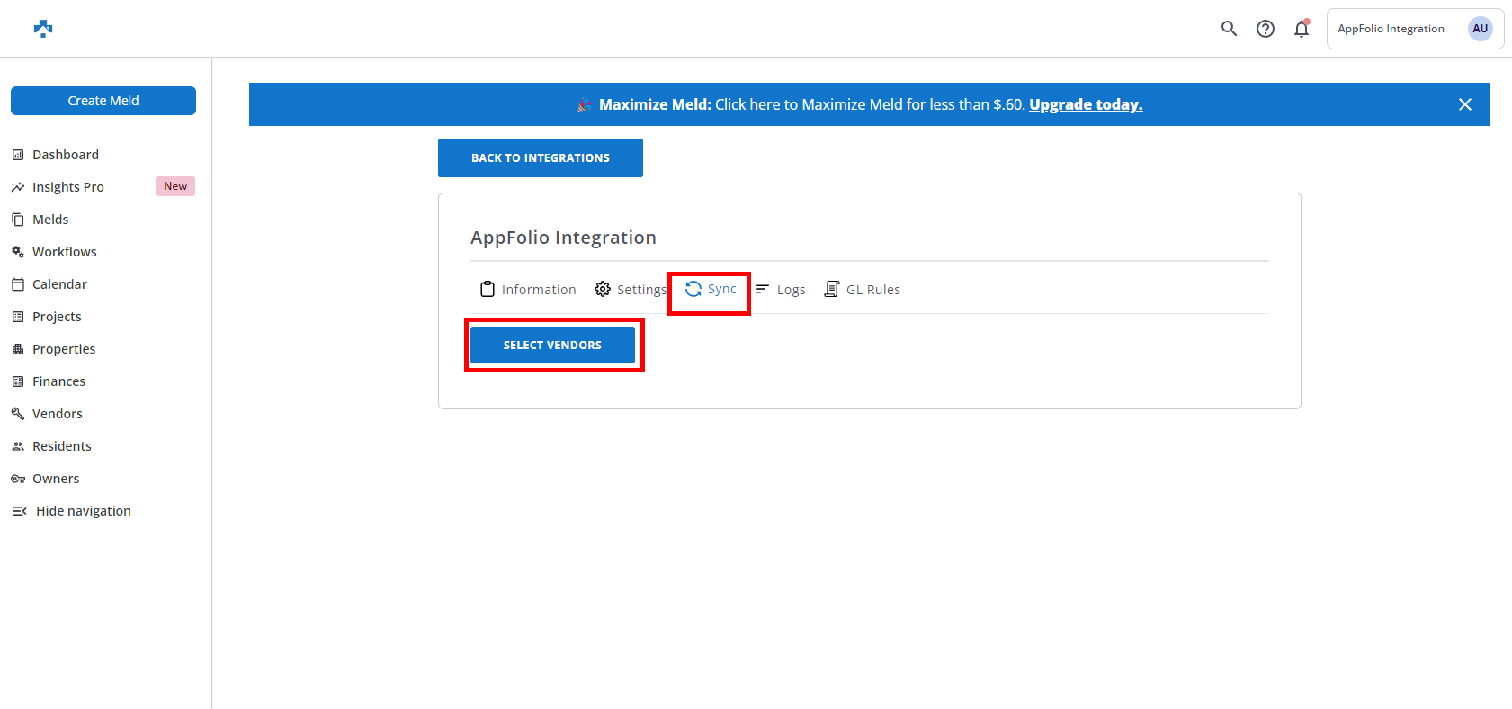The height and width of the screenshot is (709, 1512).
Task: Dismiss the Maximize Meld banner
Action: click(1464, 104)
